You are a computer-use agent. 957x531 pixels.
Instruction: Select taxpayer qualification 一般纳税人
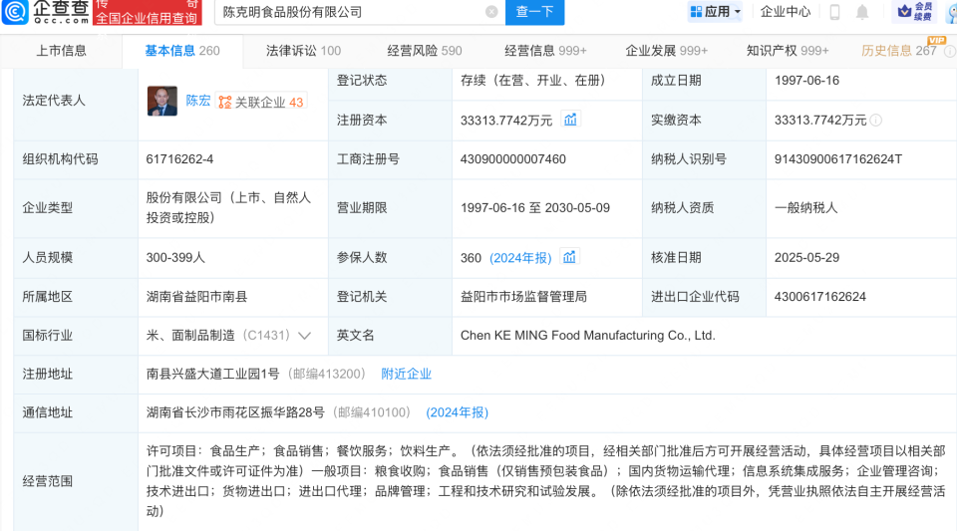[x=805, y=208]
